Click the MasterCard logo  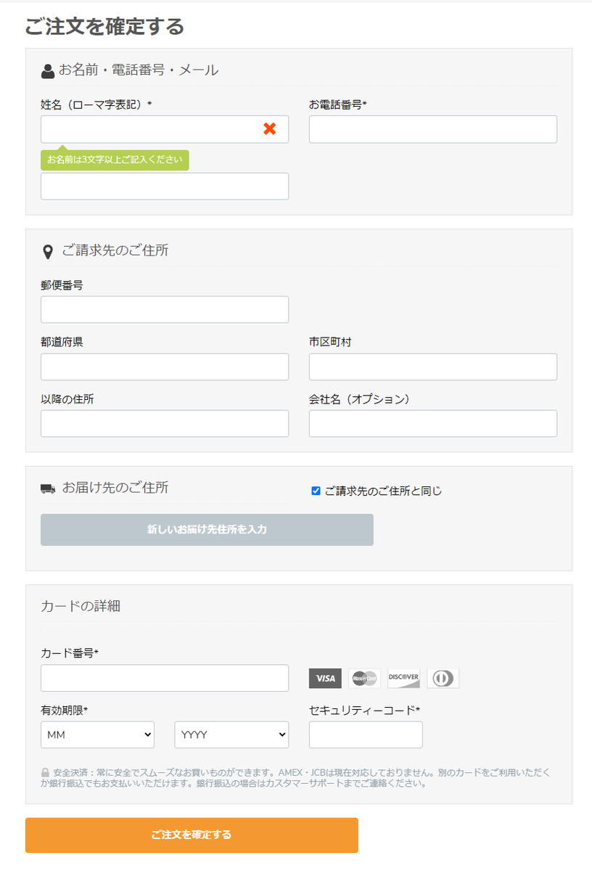pos(364,678)
